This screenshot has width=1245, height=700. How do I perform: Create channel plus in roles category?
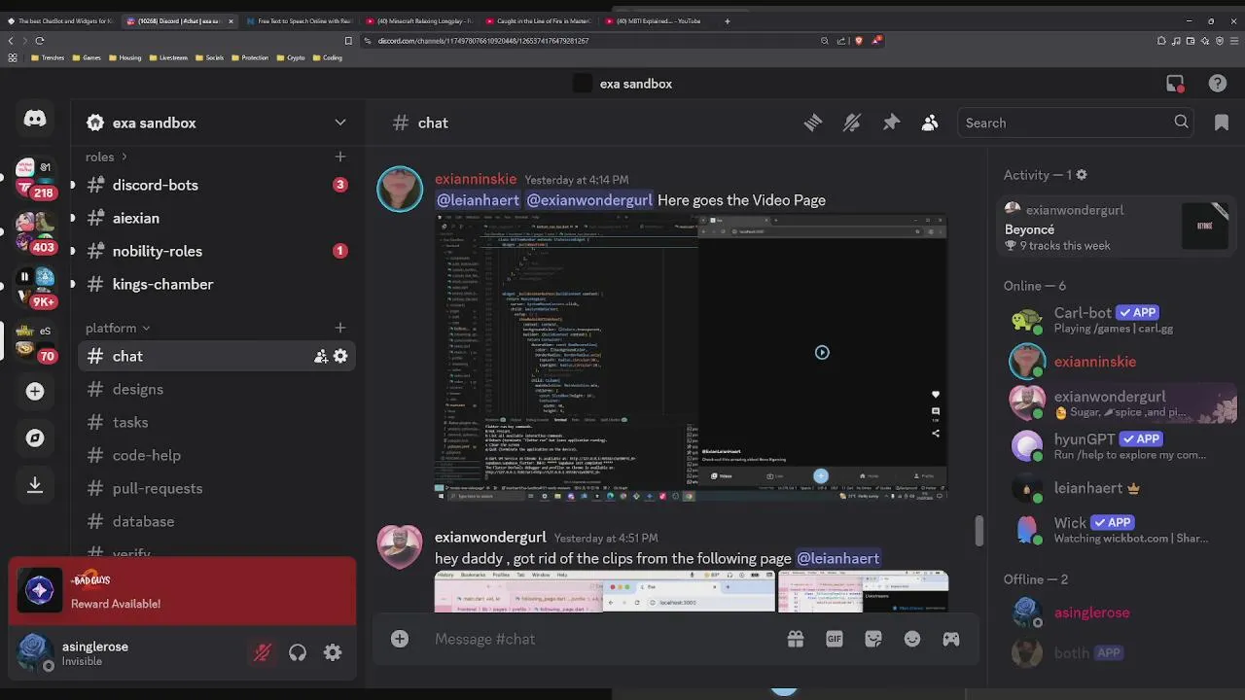point(340,157)
